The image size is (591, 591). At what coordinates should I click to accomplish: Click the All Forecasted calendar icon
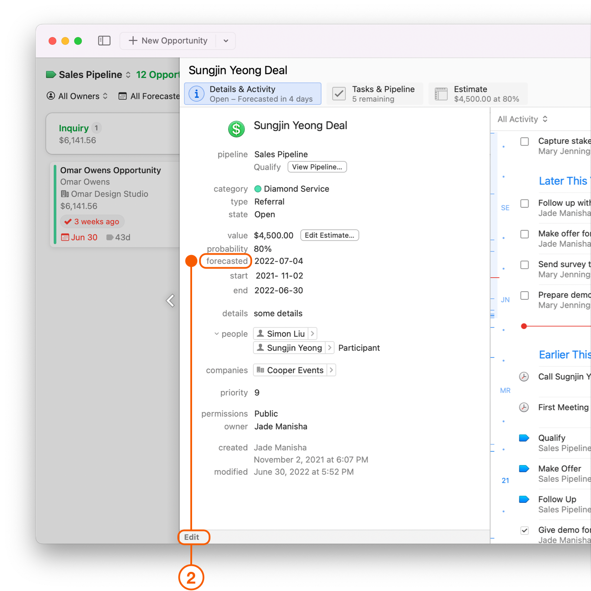pos(123,96)
